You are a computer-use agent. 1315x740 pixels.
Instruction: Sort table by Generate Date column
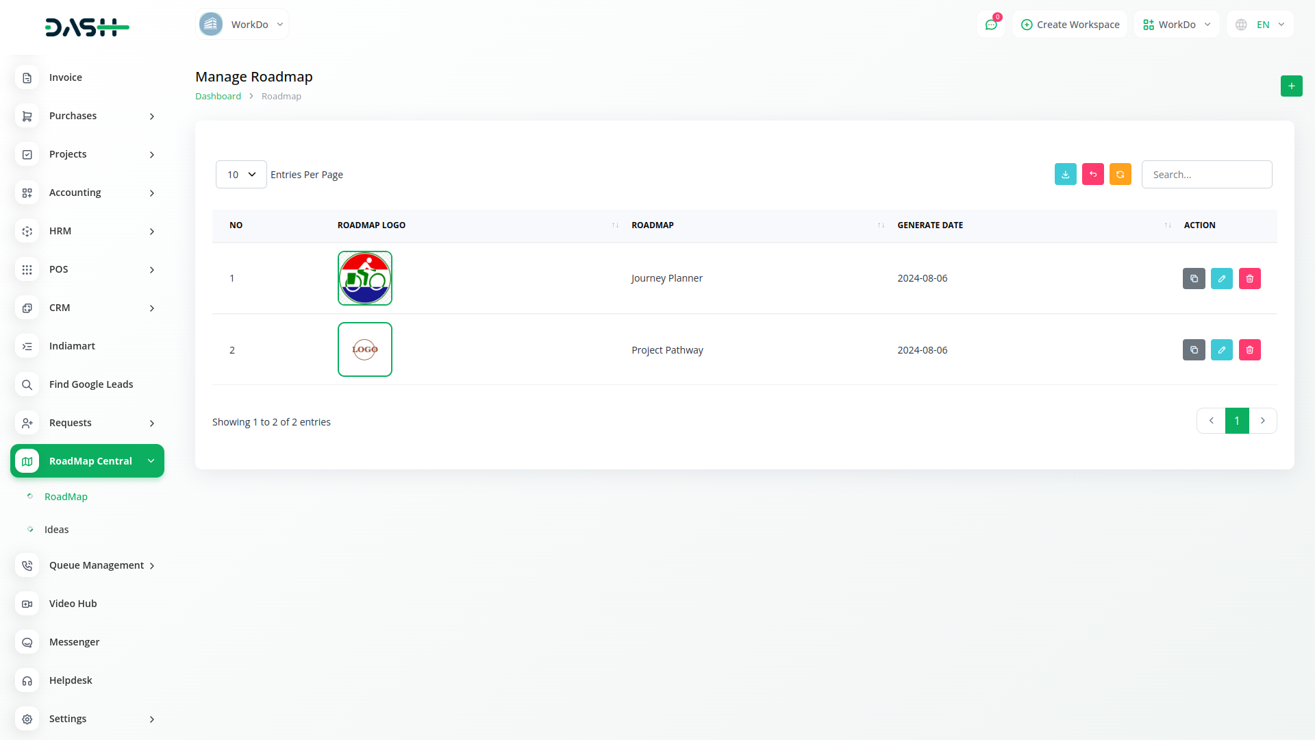(929, 225)
